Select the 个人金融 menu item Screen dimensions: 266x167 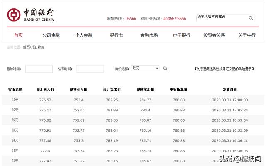click(x=84, y=35)
